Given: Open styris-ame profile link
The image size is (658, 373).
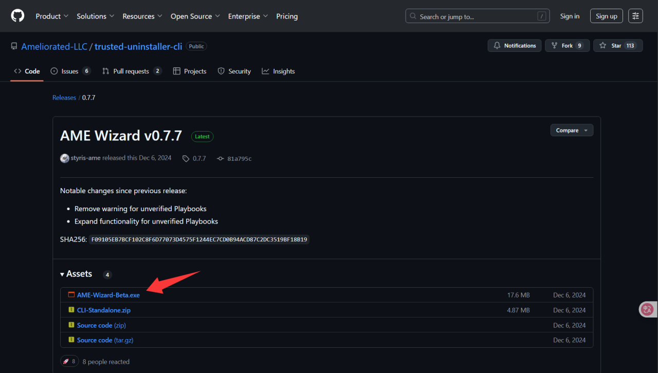Looking at the screenshot, I should 86,158.
